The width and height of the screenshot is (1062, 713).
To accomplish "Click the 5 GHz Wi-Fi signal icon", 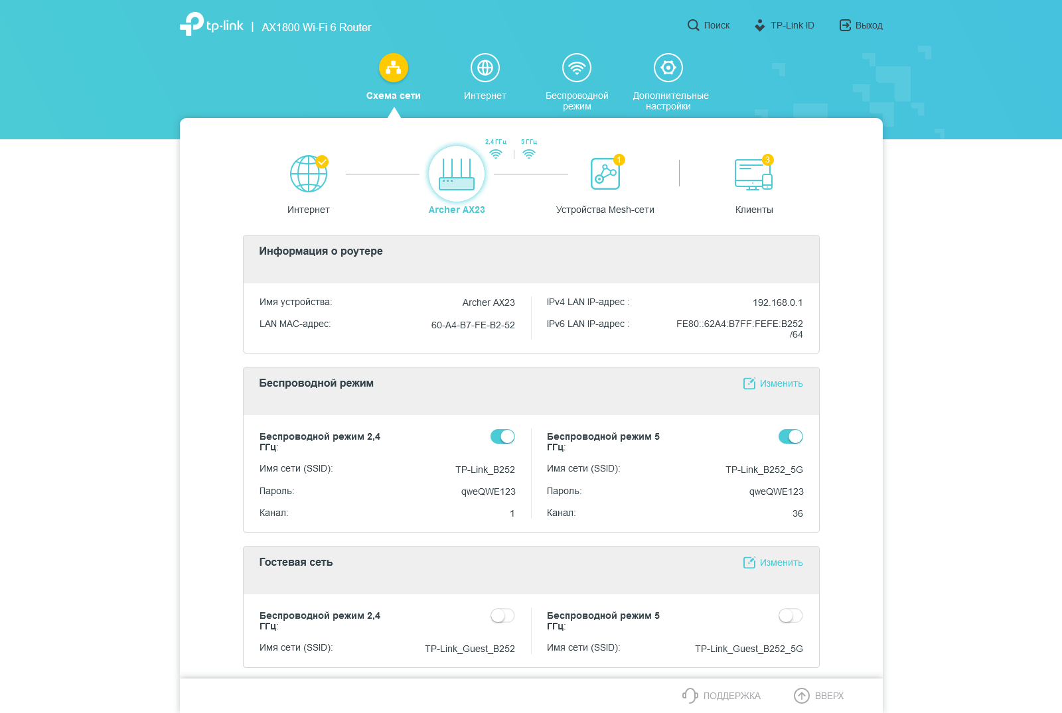I will point(529,154).
